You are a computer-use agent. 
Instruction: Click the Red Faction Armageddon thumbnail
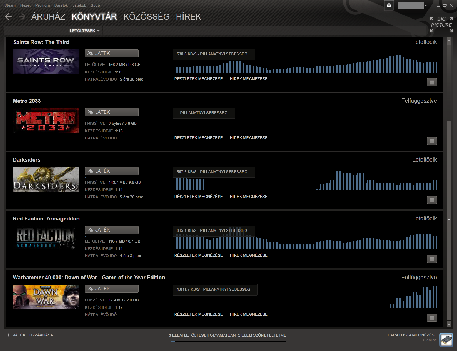[x=46, y=238]
